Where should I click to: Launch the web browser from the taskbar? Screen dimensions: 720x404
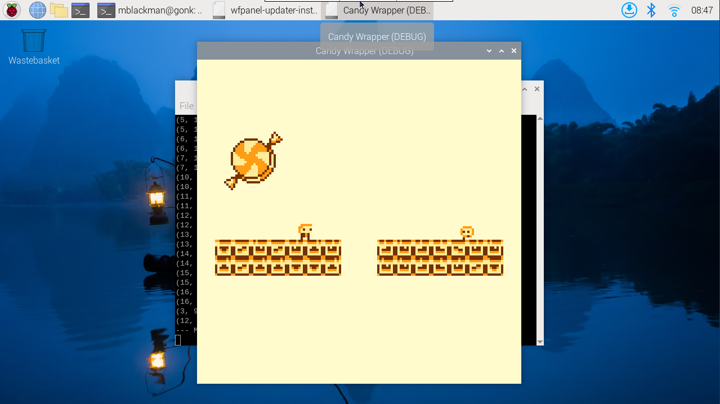coord(37,10)
